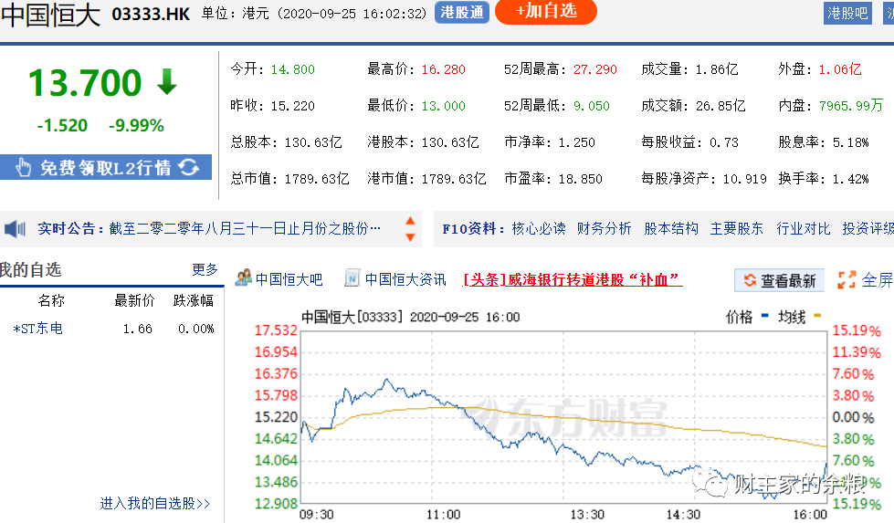Click the 中国恒大资讯 news icon
894x523 pixels.
tap(352, 278)
